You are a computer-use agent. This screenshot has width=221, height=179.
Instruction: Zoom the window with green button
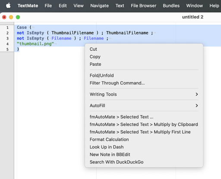point(18,17)
